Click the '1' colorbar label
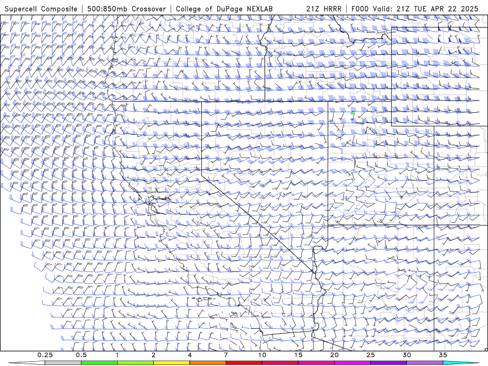 pyautogui.click(x=117, y=355)
